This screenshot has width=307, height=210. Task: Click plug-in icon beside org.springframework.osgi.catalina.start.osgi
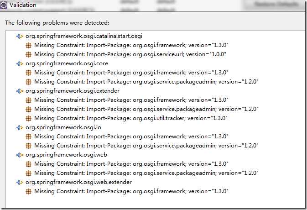(20, 36)
